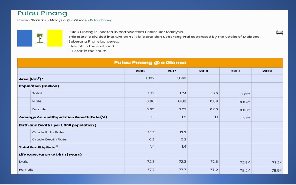Click the Pulau Pinang @ a Glance banner
296x185 pixels.
click(150, 63)
